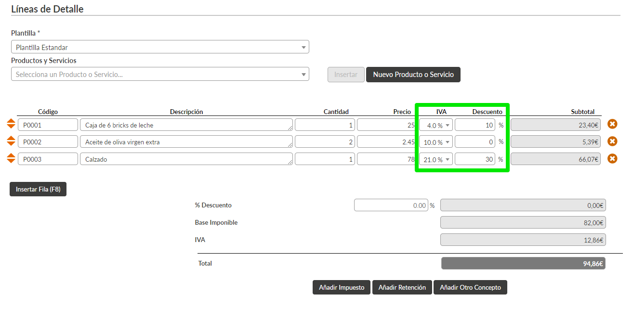Image resolution: width=633 pixels, height=333 pixels.
Task: Click reorder arrows for row P0003
Action: [11, 159]
